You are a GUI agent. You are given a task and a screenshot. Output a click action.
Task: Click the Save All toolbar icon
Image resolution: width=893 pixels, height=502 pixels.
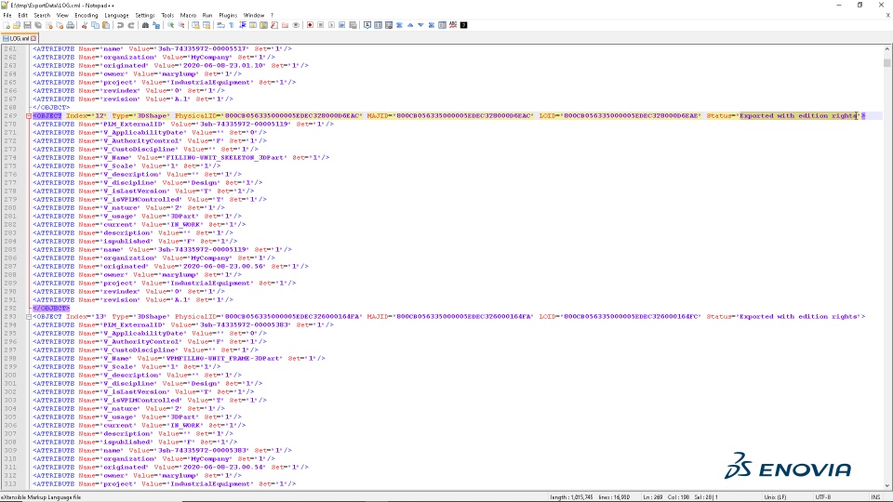click(x=38, y=25)
